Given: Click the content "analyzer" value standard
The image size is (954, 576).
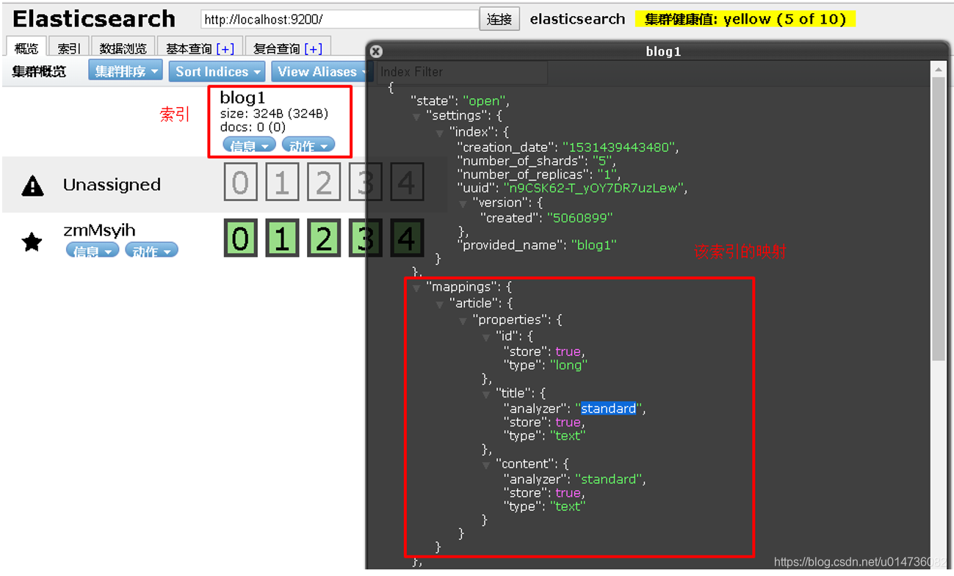Looking at the screenshot, I should click(x=610, y=479).
